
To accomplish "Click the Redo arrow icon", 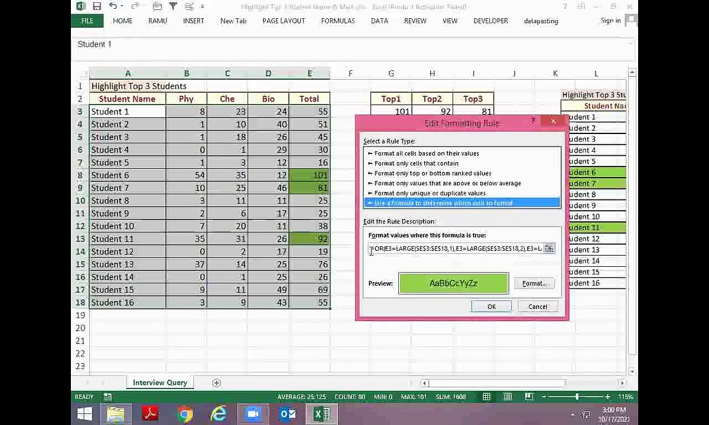I will click(x=135, y=6).
